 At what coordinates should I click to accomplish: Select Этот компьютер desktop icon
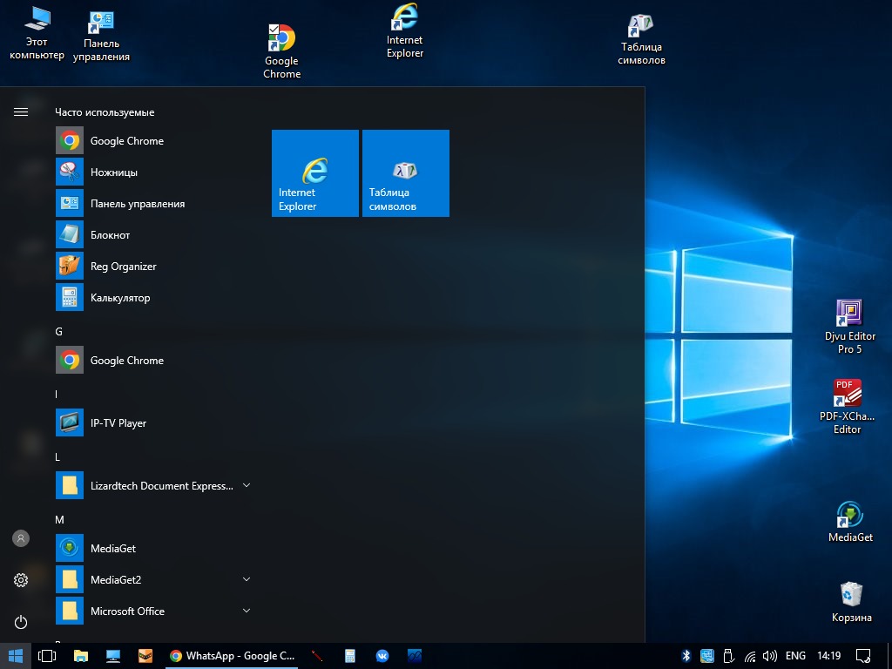point(37,33)
